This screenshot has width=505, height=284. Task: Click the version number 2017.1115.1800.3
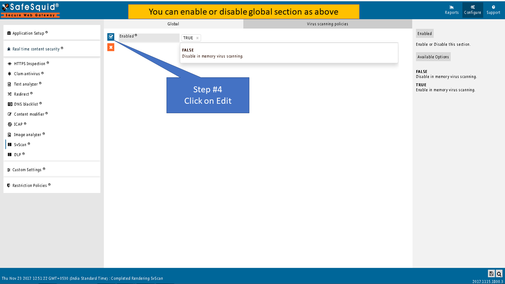(x=488, y=281)
